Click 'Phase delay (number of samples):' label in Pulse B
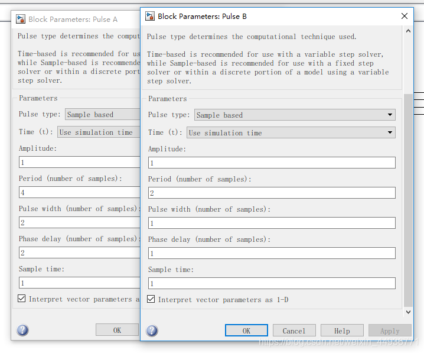Image resolution: width=424 pixels, height=353 pixels. coord(209,239)
